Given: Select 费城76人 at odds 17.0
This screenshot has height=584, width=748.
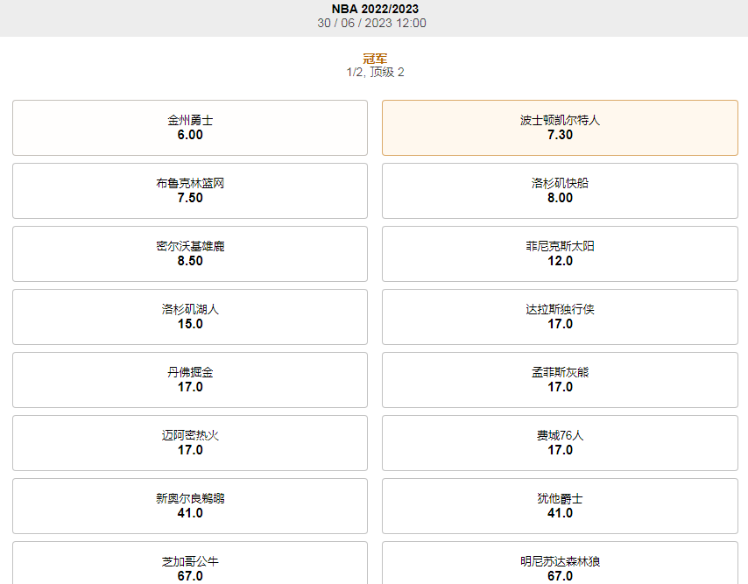Looking at the screenshot, I should tap(559, 443).
